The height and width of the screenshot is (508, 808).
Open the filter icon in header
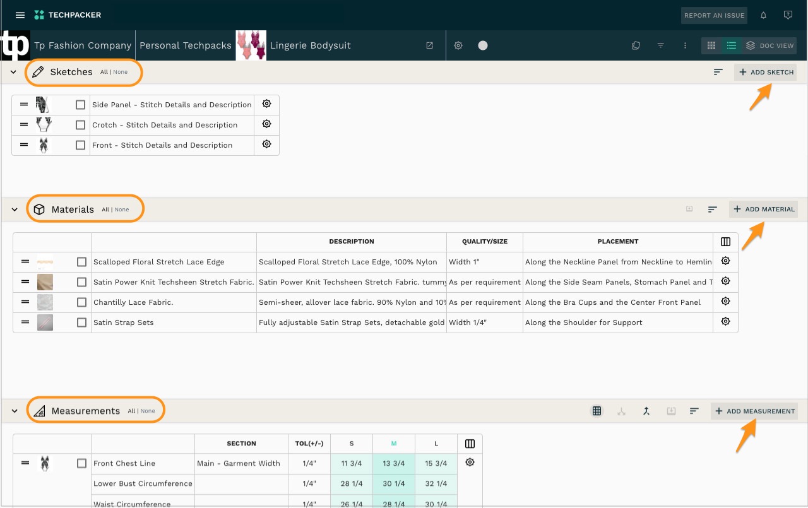pos(660,45)
